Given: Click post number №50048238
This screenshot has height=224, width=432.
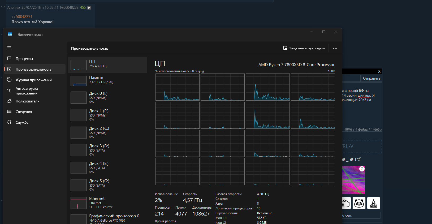Looking at the screenshot, I should [x=69, y=8].
